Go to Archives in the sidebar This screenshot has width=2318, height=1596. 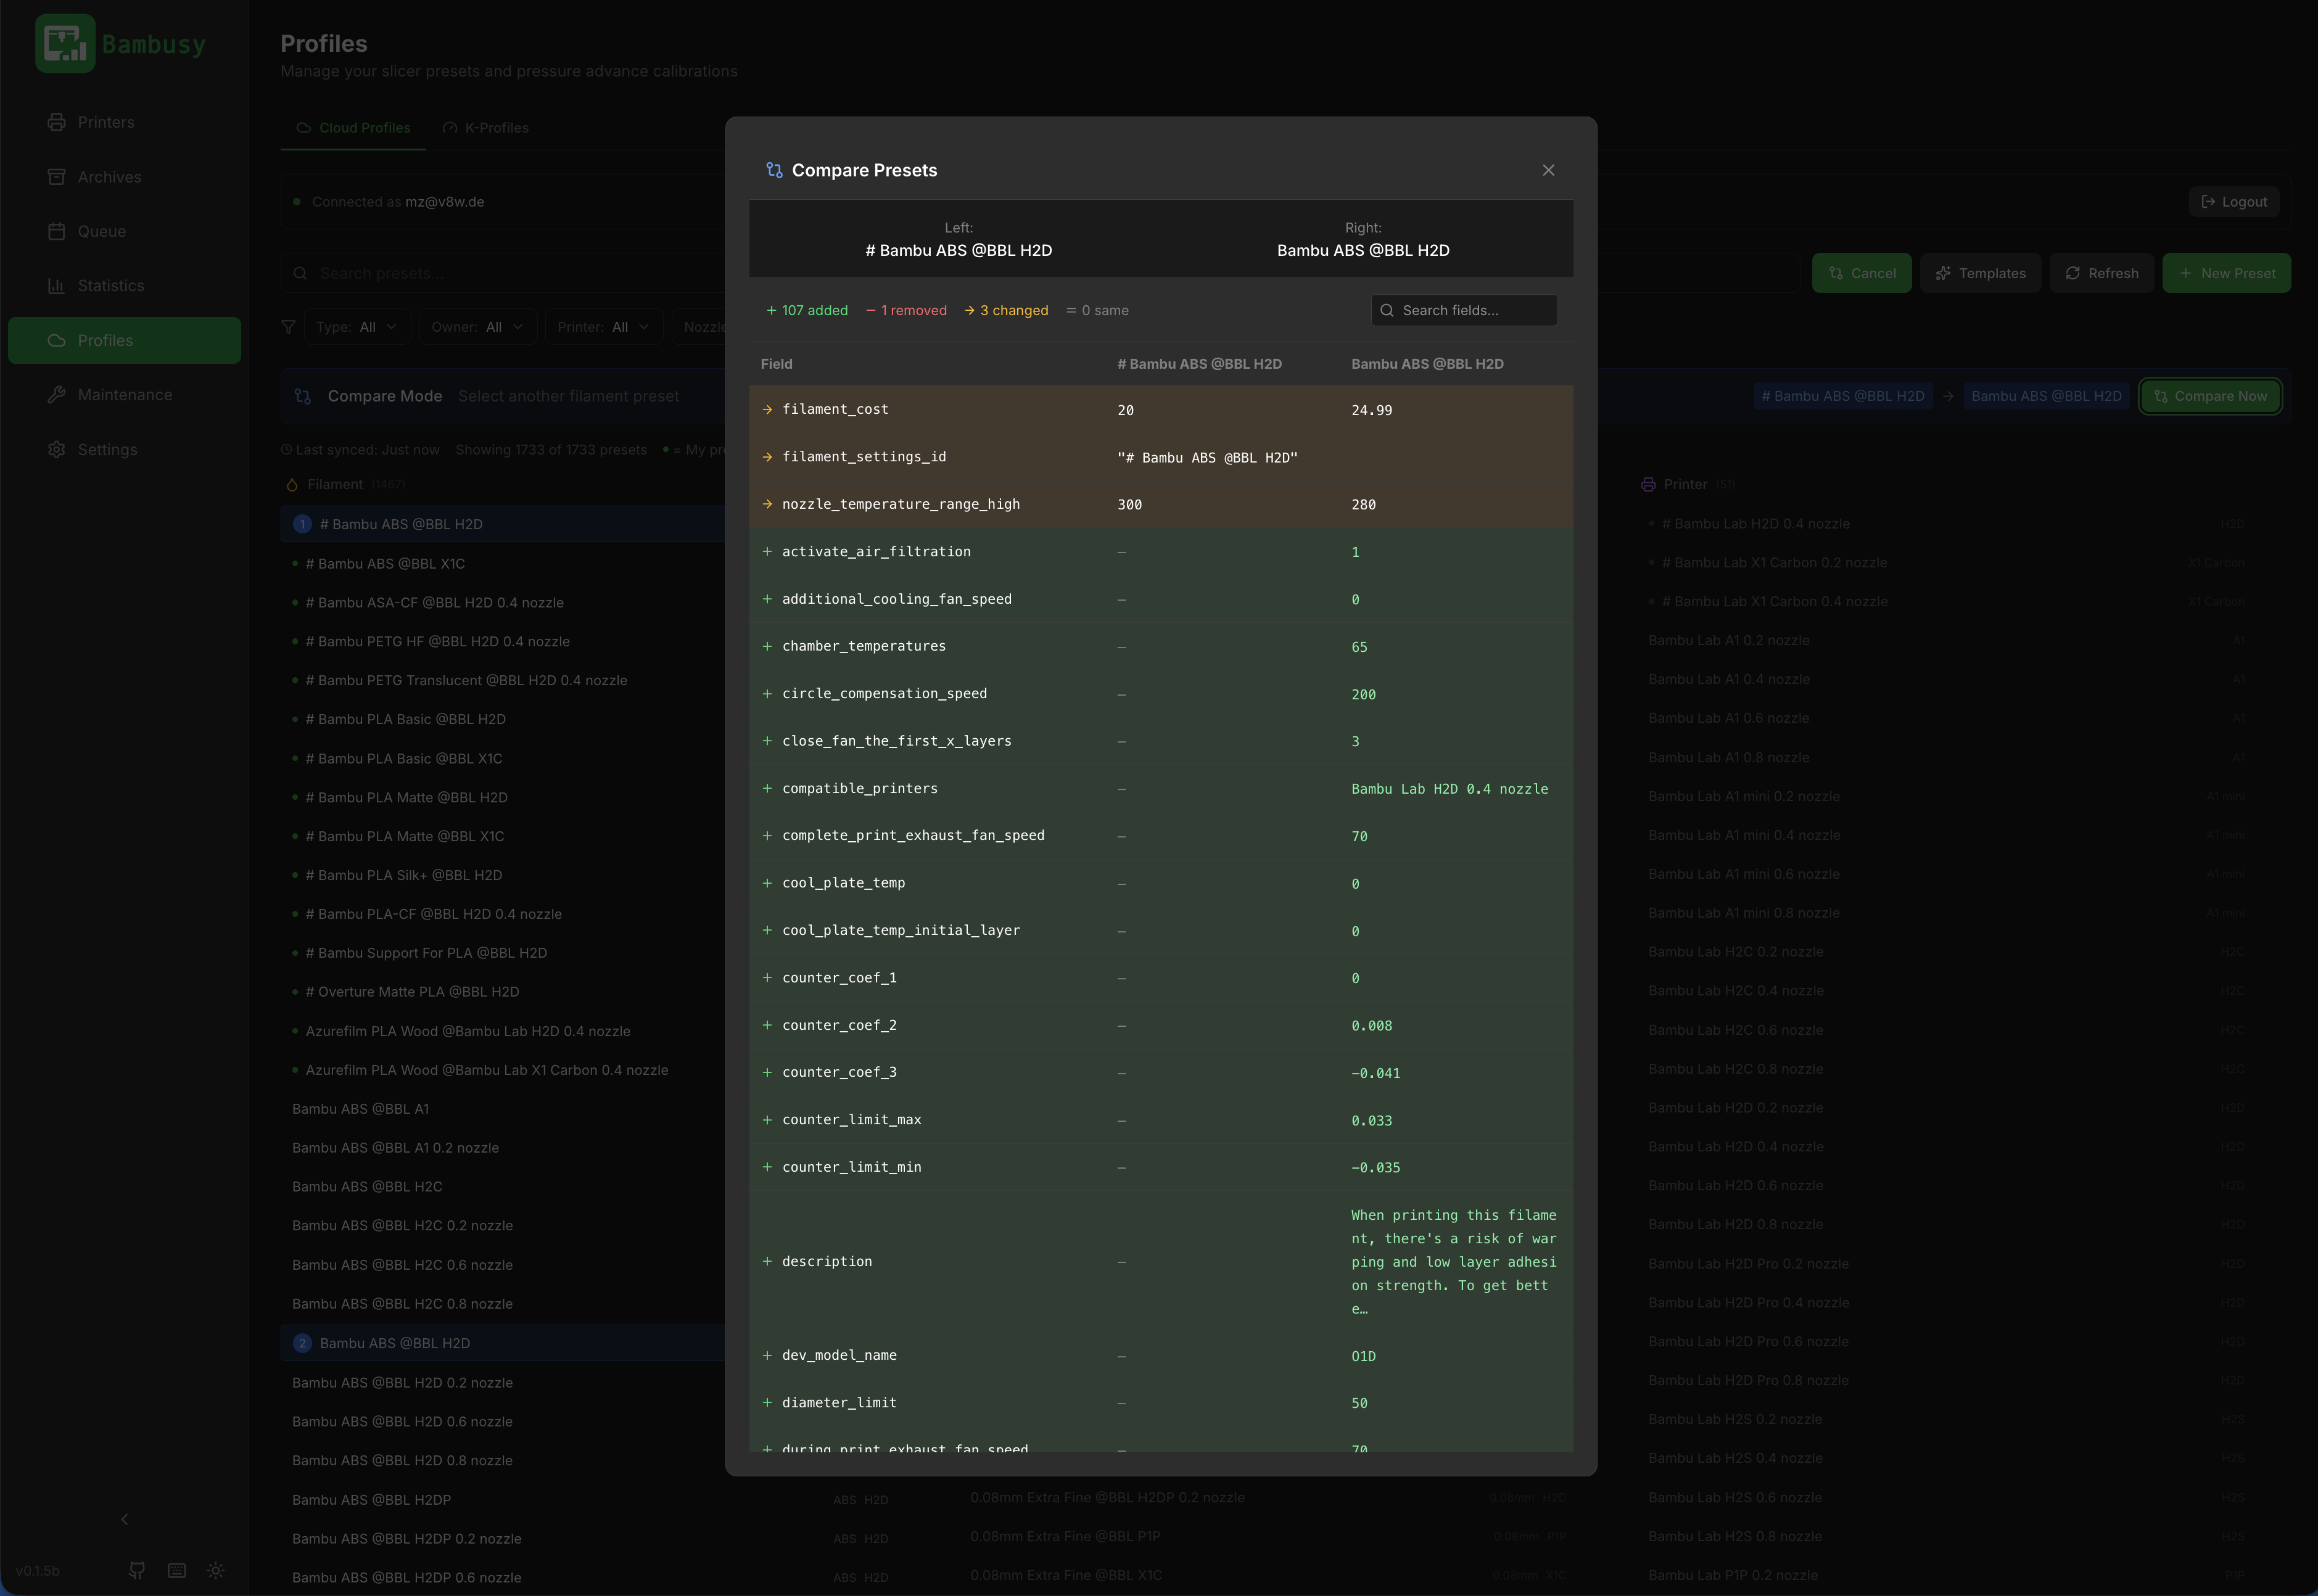[124, 177]
